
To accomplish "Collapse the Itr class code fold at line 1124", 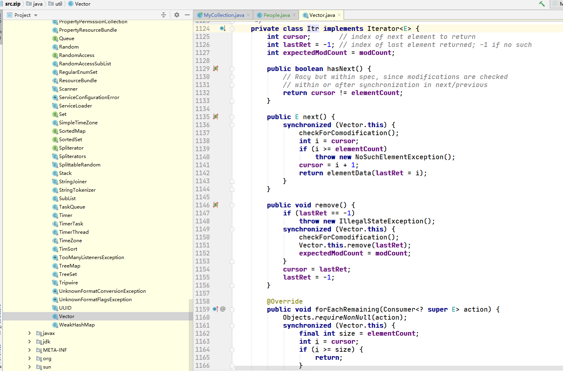I will 232,29.
